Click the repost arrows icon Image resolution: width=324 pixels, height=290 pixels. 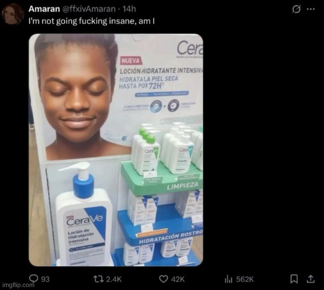(99, 279)
